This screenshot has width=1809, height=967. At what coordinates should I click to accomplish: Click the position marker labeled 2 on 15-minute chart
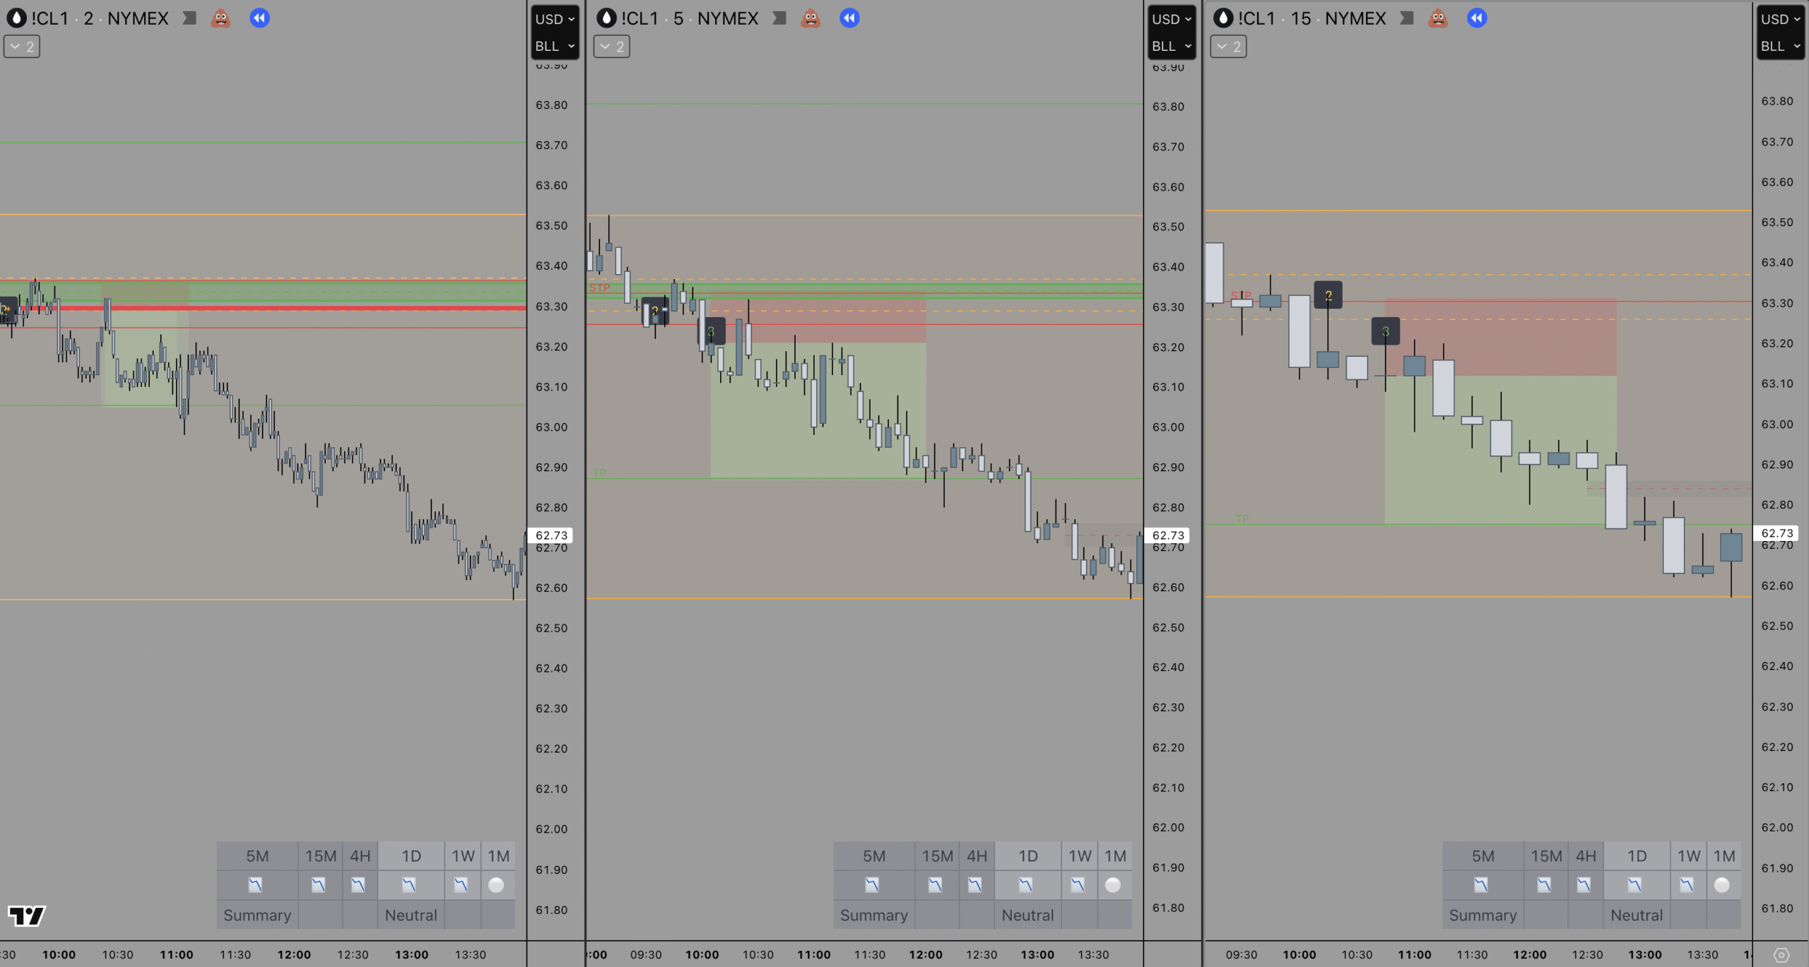tap(1328, 295)
